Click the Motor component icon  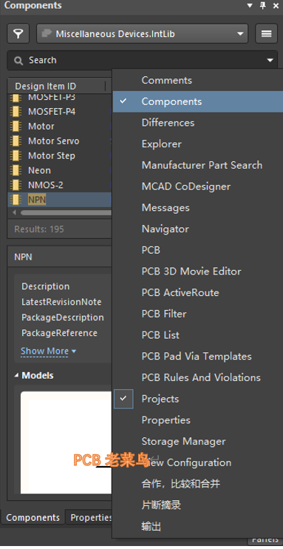click(16, 127)
